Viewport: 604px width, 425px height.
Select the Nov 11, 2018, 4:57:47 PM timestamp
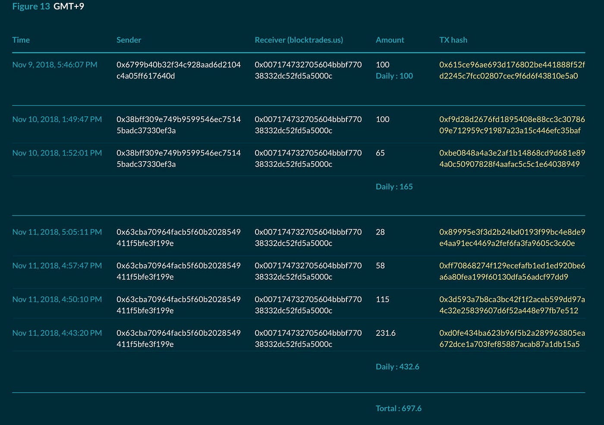coord(57,266)
